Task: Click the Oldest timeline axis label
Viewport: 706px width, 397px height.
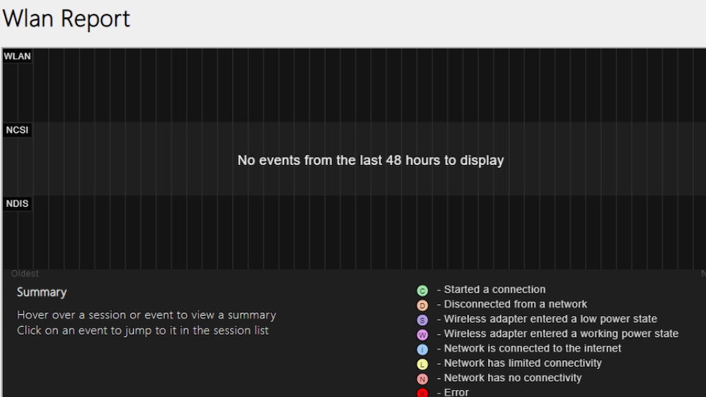Action: [25, 273]
